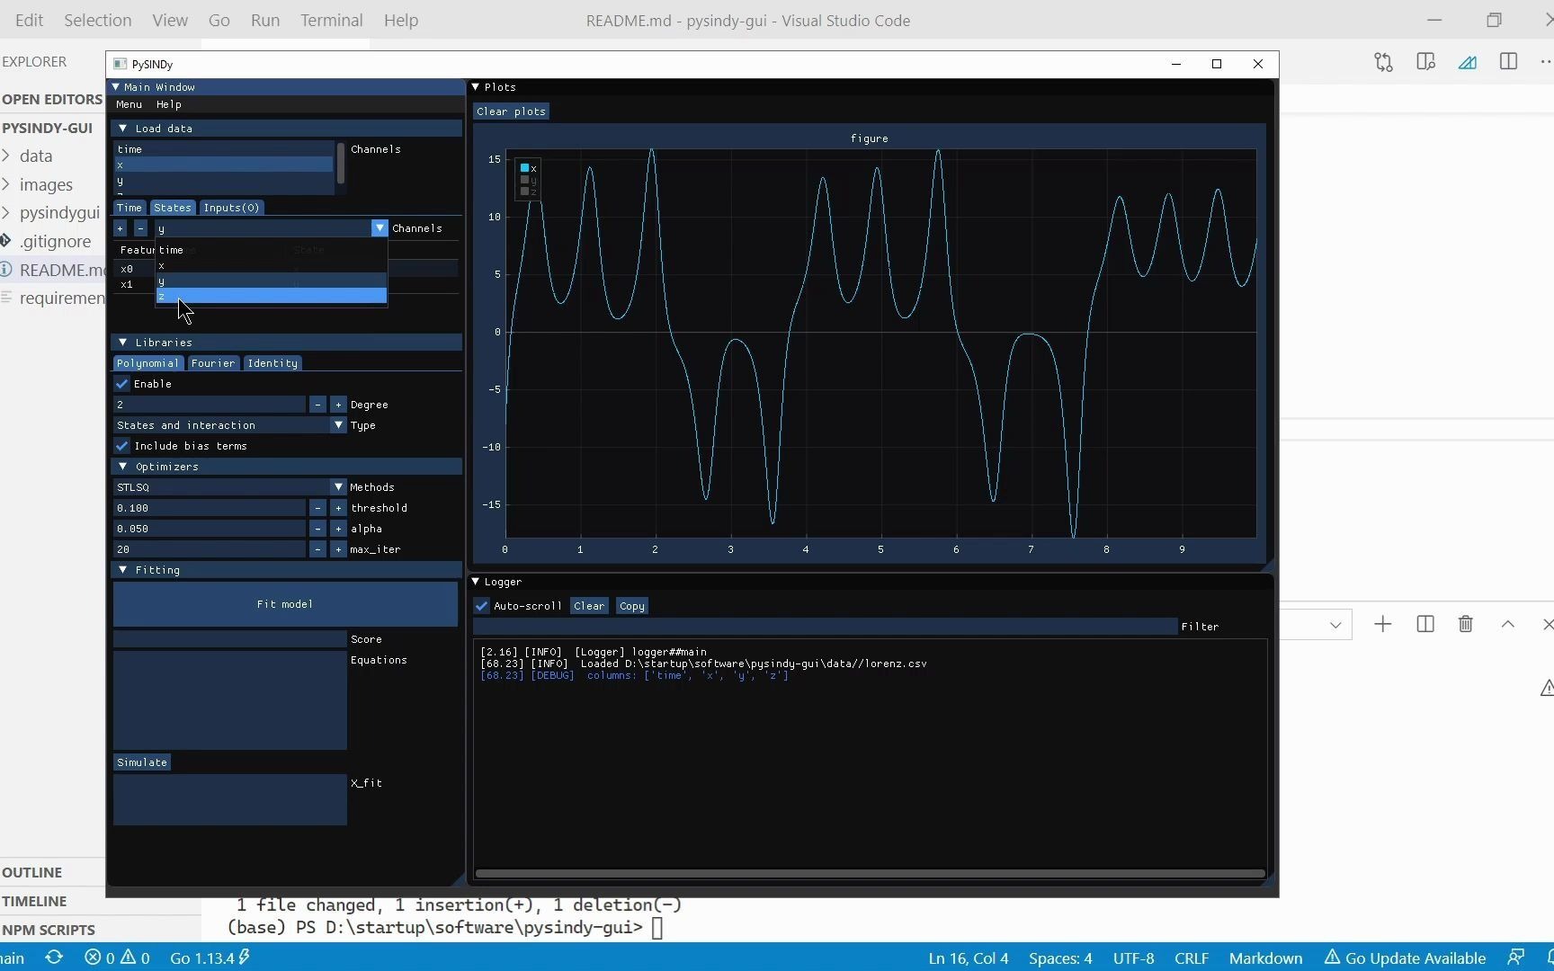Click the sync changes icon in status bar

54,958
